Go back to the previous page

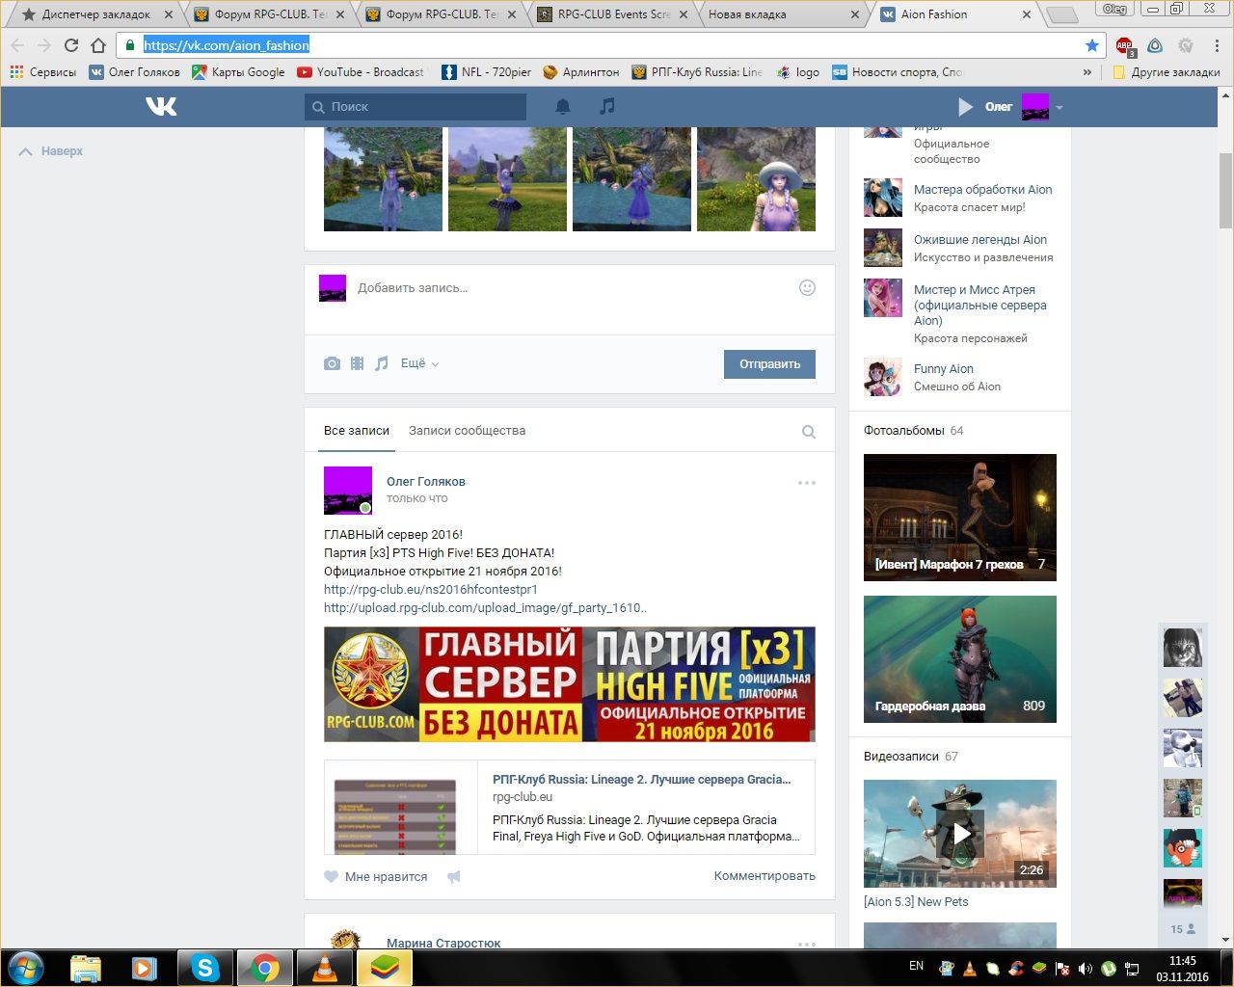(17, 45)
